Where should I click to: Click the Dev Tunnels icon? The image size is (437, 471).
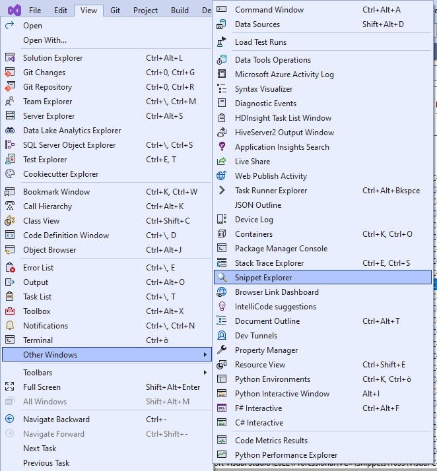pos(222,335)
